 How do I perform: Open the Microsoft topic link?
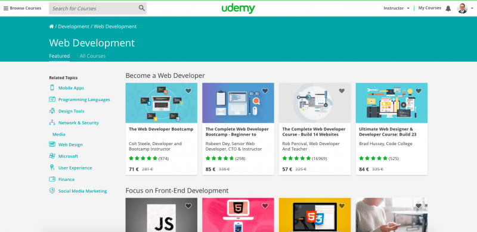pyautogui.click(x=68, y=156)
